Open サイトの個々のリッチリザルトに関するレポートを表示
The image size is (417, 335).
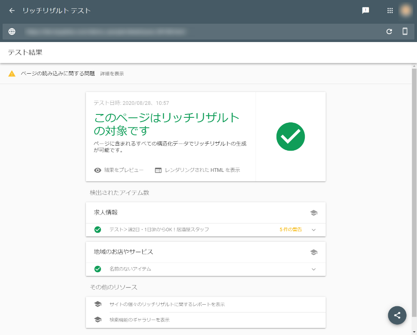(167, 304)
